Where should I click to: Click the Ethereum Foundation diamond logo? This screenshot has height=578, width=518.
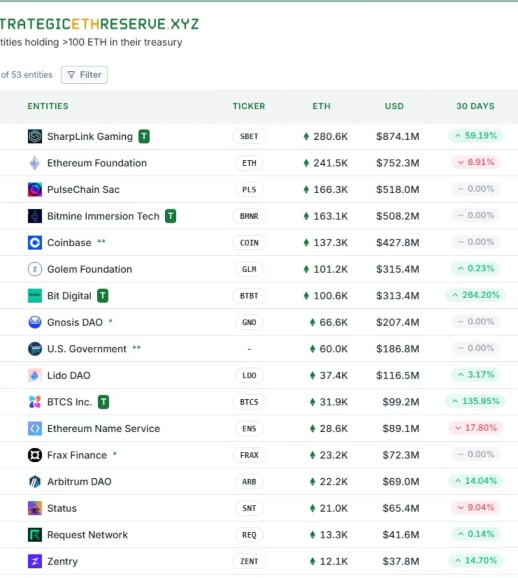35,163
